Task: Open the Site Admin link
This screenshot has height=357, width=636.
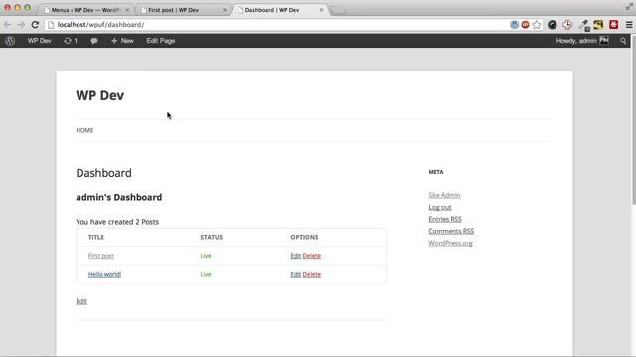Action: coord(444,195)
